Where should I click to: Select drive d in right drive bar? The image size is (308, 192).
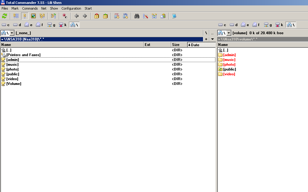coord(233,25)
